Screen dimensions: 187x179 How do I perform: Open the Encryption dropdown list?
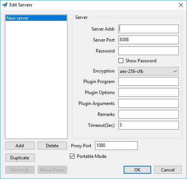(x=149, y=71)
